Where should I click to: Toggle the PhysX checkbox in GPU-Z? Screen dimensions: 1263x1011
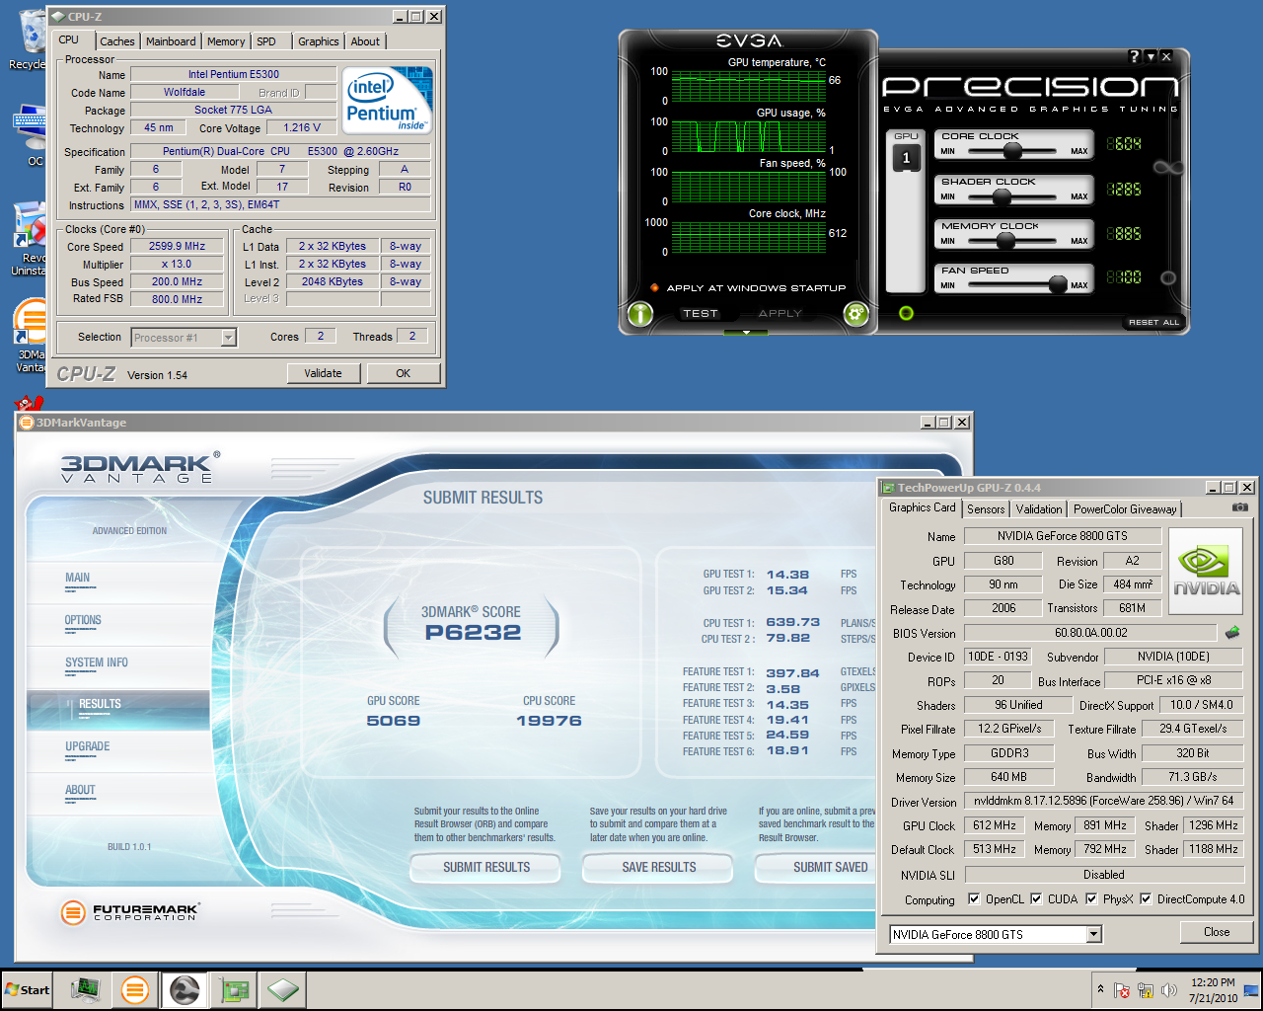(1091, 898)
